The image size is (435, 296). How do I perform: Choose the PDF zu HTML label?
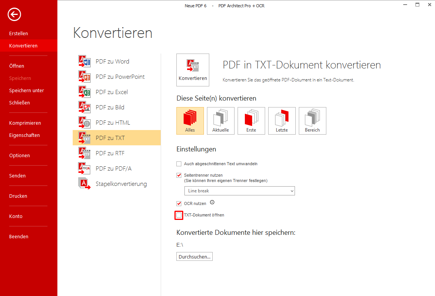pyautogui.click(x=113, y=122)
